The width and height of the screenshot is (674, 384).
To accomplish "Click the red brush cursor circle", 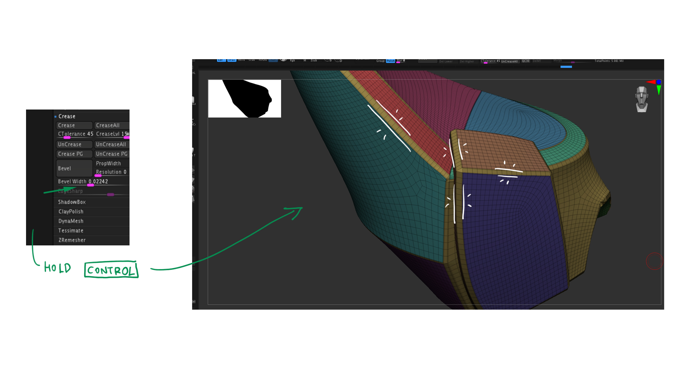I will pos(654,261).
